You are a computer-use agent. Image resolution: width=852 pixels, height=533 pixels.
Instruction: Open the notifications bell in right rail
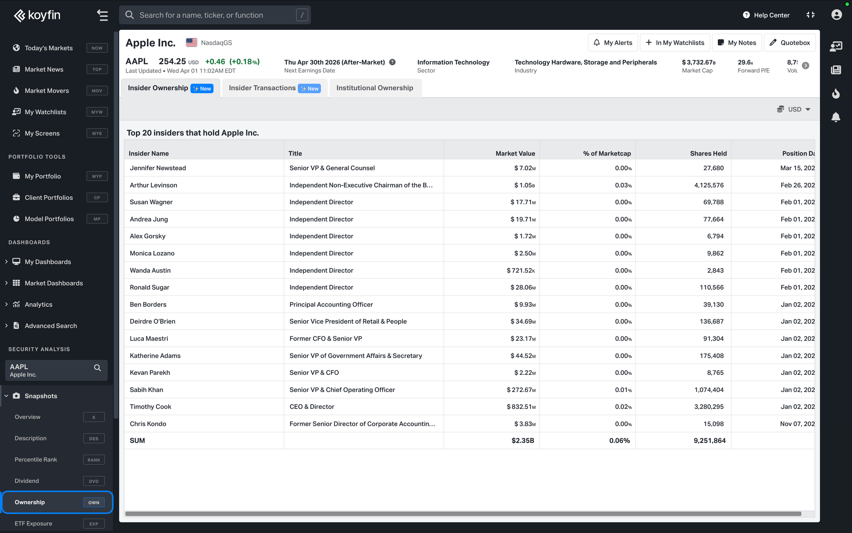[x=836, y=117]
